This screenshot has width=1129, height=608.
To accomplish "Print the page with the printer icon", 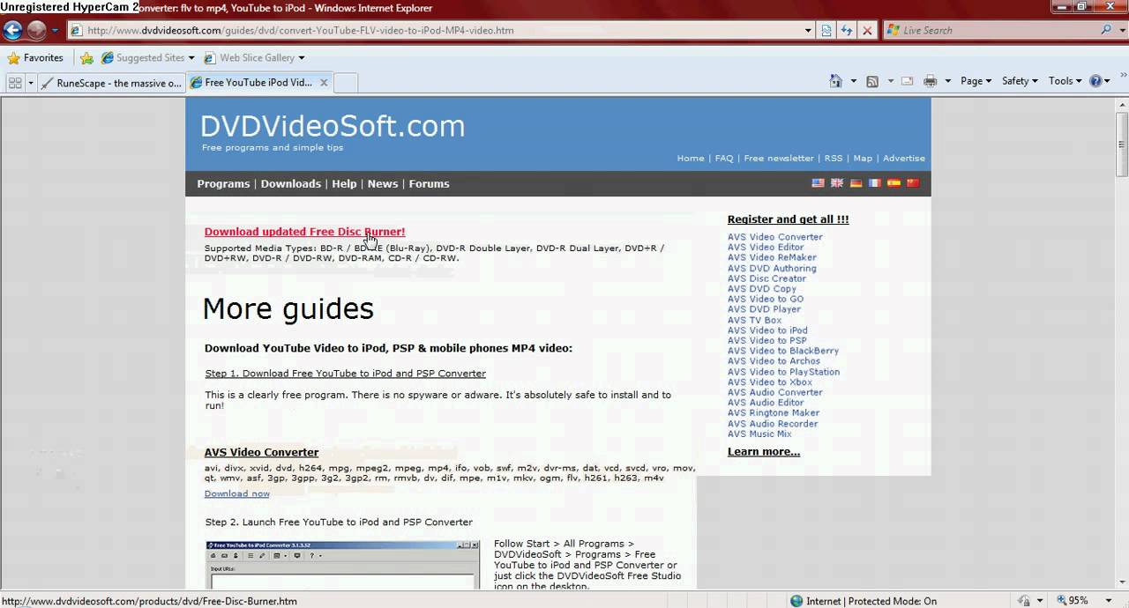I will tap(930, 81).
